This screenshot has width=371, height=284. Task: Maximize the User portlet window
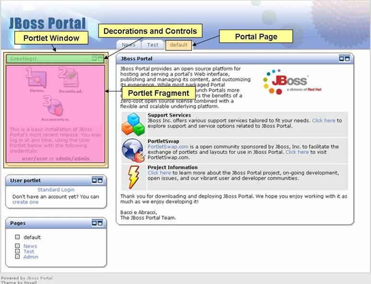100,180
